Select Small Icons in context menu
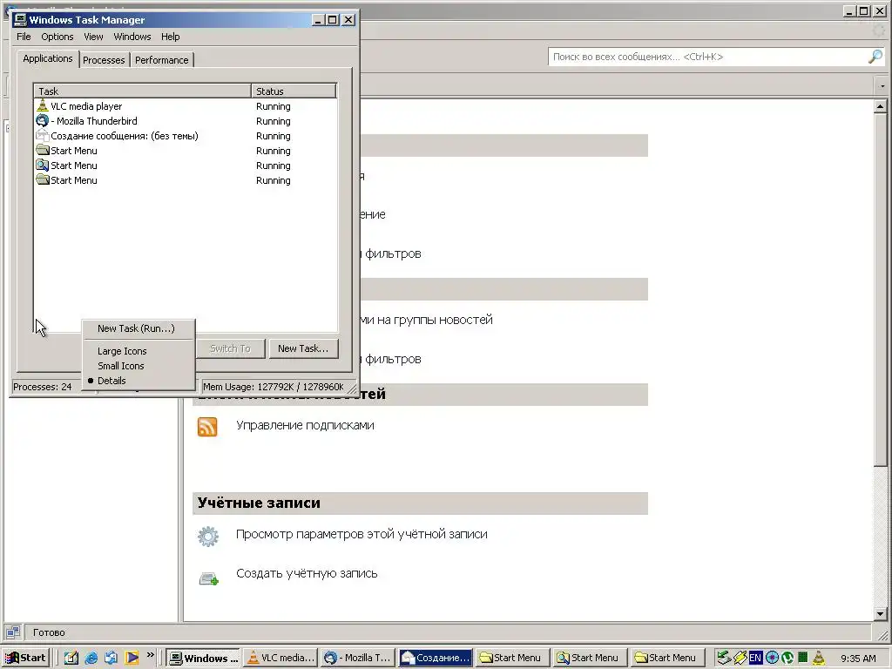This screenshot has width=892, height=669. (120, 366)
